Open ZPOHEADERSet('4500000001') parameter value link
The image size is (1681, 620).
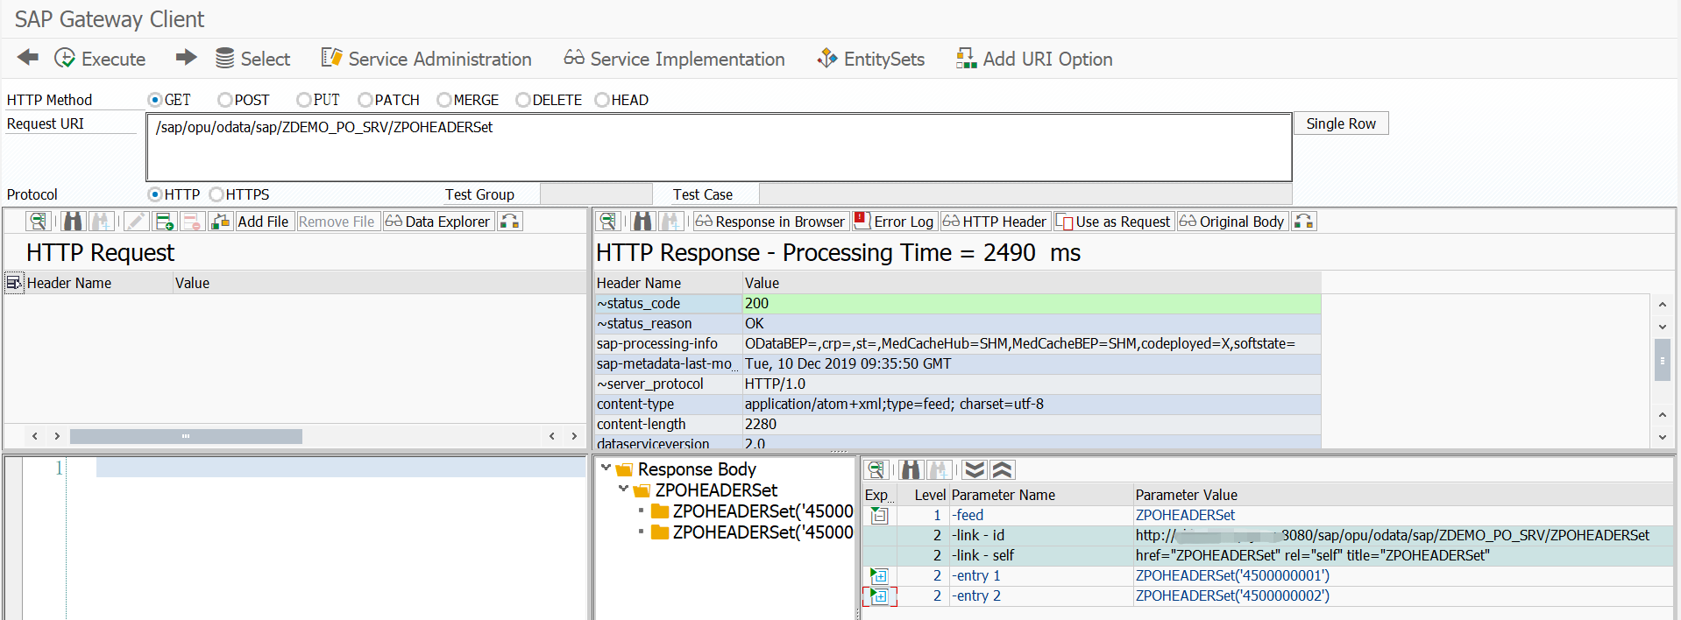(x=1232, y=575)
